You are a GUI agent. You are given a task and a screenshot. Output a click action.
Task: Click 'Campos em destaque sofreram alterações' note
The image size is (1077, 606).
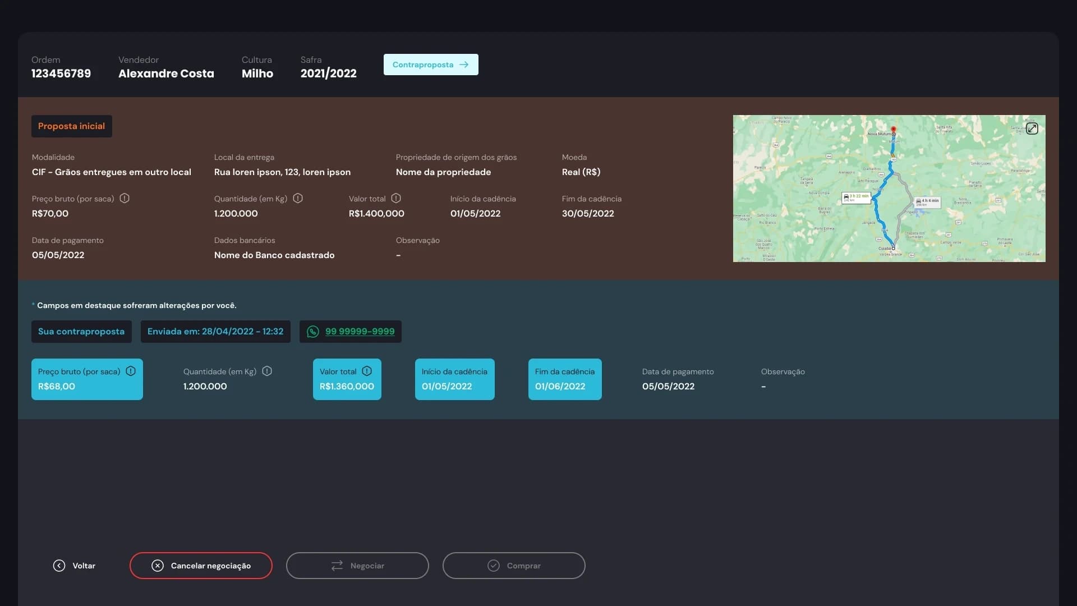click(x=135, y=305)
